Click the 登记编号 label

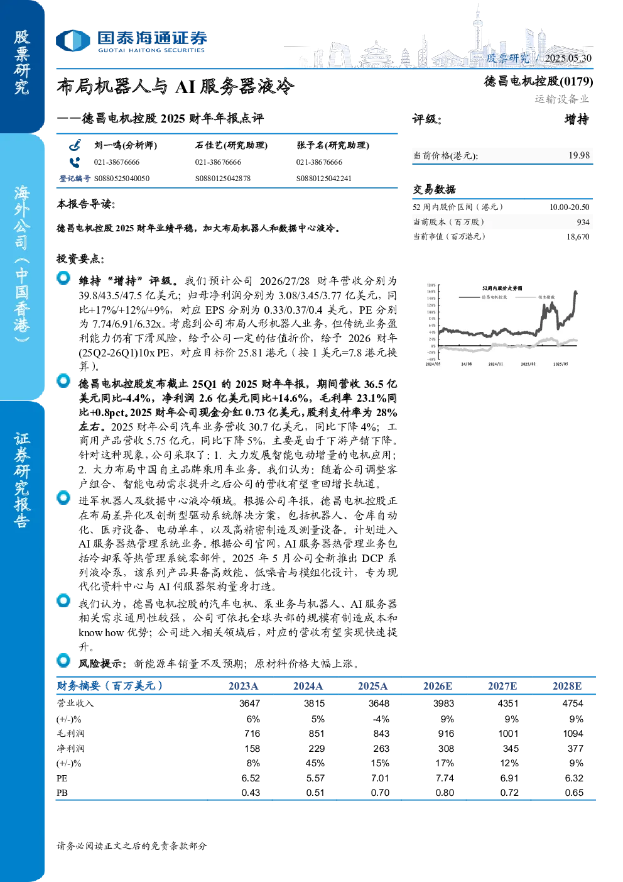(75, 179)
